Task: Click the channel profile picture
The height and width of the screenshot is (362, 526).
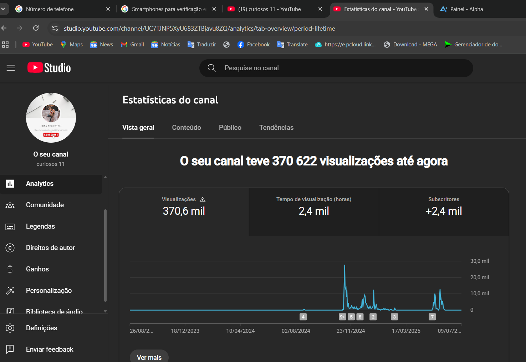Action: coord(51,118)
